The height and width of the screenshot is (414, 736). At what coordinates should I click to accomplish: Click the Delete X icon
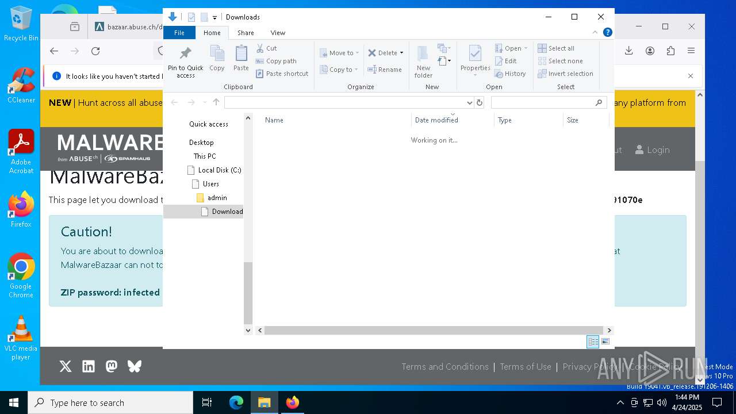[x=372, y=53]
